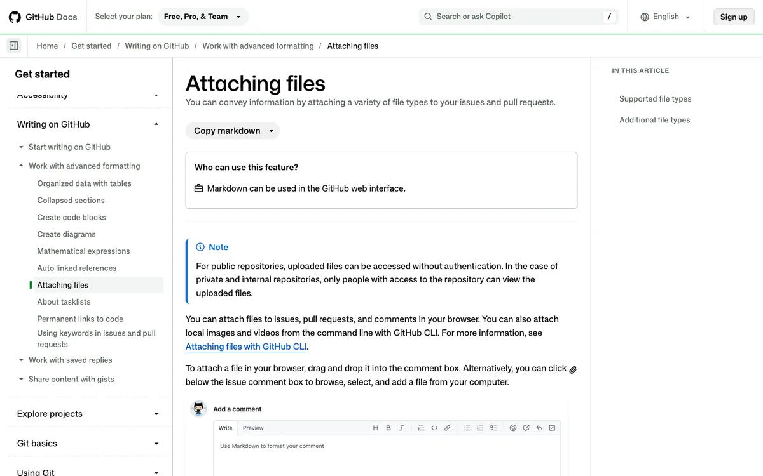Image resolution: width=763 pixels, height=476 pixels.
Task: Click the globe language icon
Action: 645,17
